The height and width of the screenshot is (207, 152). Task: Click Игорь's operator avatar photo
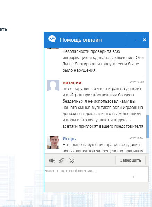pos(53,142)
